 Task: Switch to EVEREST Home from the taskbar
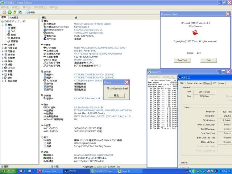pyautogui.click(x=103, y=171)
